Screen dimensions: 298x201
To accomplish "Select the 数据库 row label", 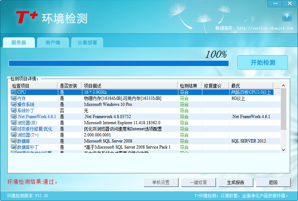I will (24, 141).
